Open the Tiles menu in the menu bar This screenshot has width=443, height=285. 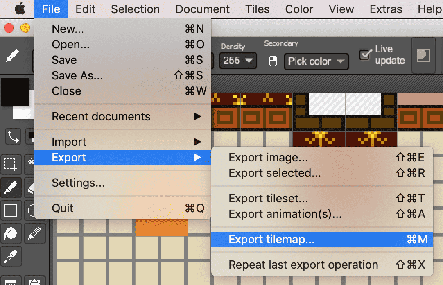pos(257,9)
